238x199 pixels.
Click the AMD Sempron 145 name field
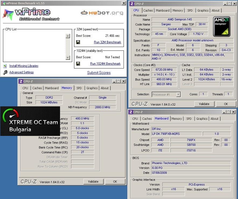pyautogui.click(x=180, y=19)
